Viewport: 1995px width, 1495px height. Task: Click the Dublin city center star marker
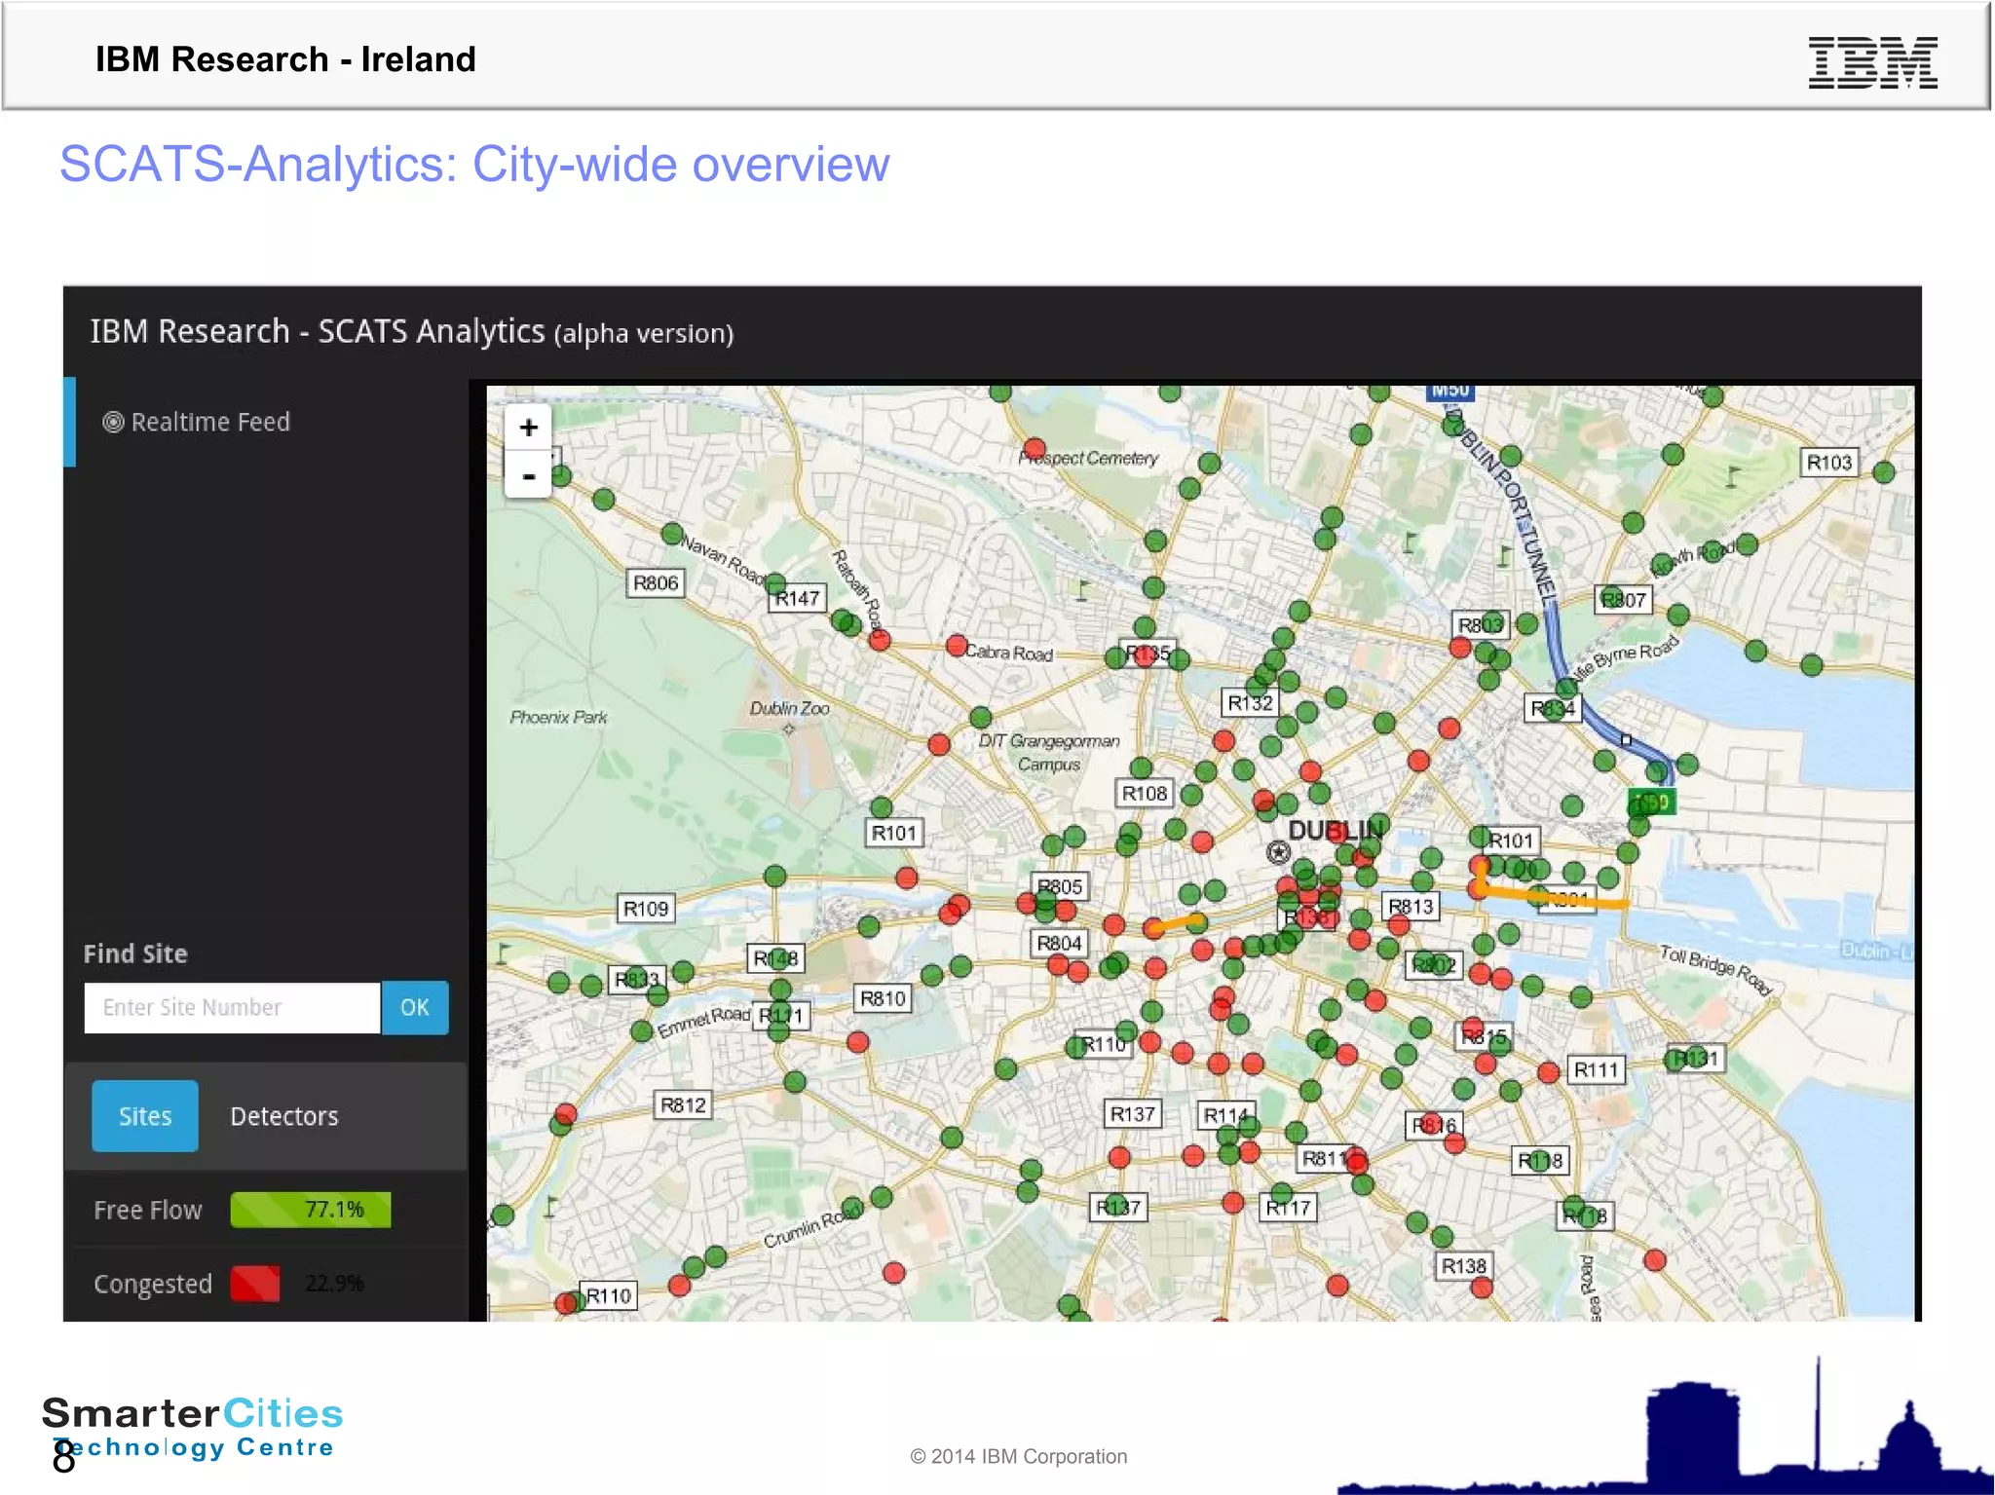(1278, 853)
